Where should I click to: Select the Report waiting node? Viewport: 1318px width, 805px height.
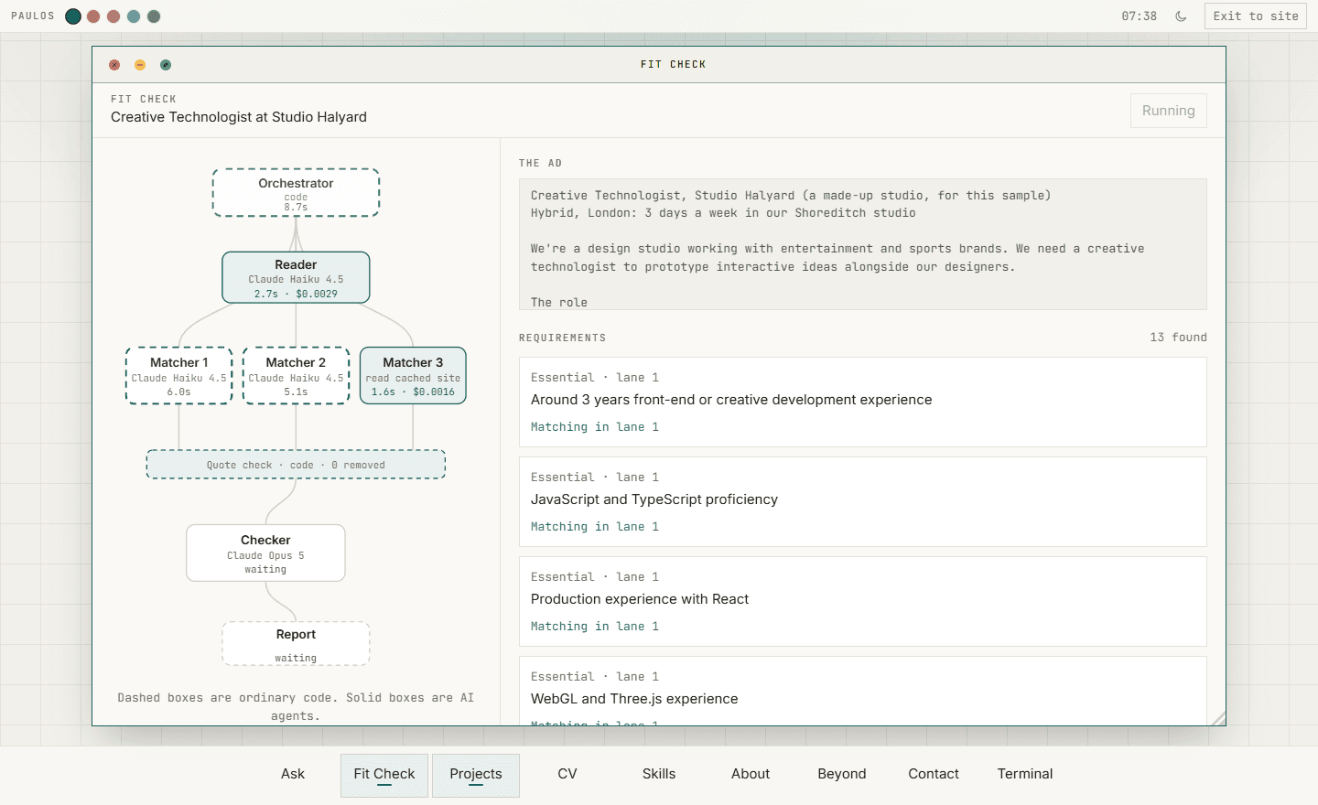(296, 644)
